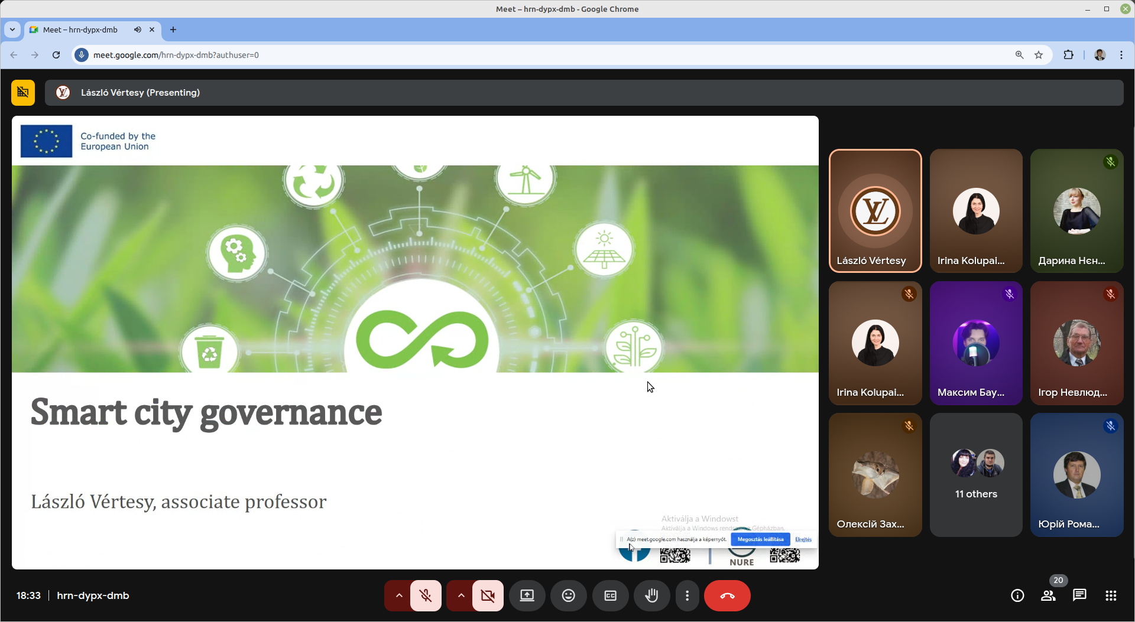Click the hide link in sharing notification

pos(803,539)
